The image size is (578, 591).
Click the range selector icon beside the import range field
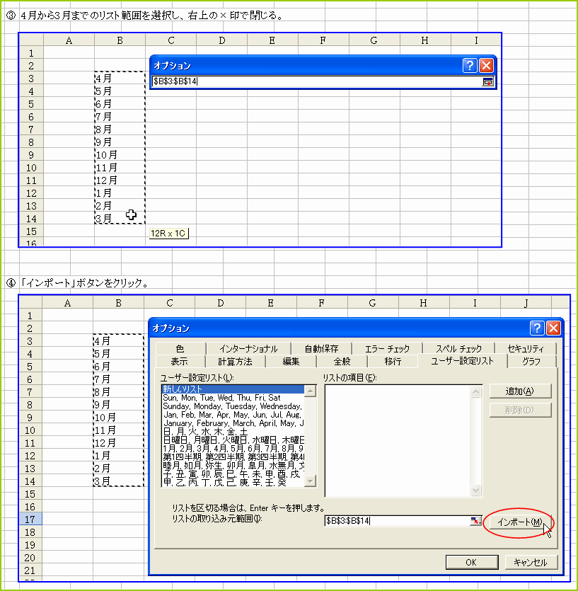(x=475, y=520)
